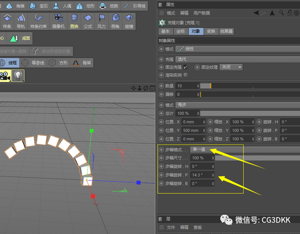
Task: Add the 风力 wind deformer
Action: click(x=102, y=21)
